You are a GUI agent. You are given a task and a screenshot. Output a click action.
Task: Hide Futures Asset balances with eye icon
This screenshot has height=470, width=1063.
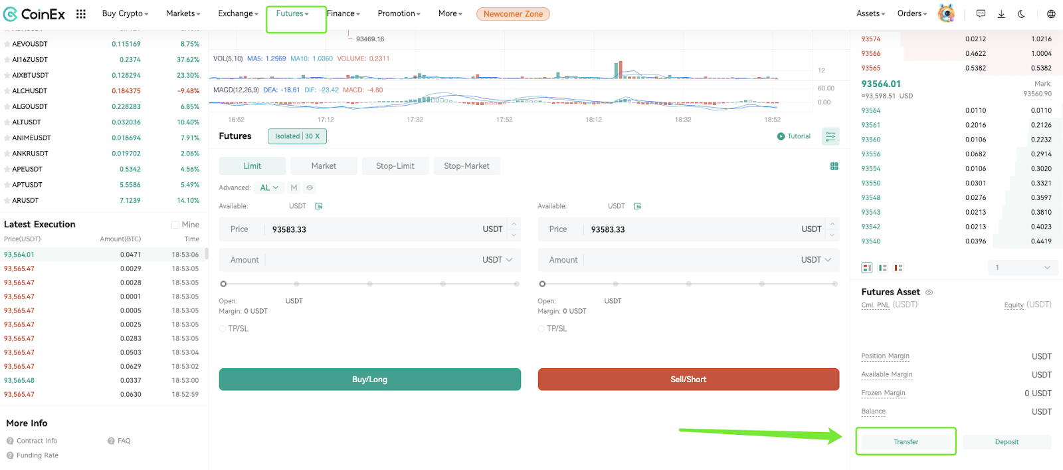click(x=929, y=293)
